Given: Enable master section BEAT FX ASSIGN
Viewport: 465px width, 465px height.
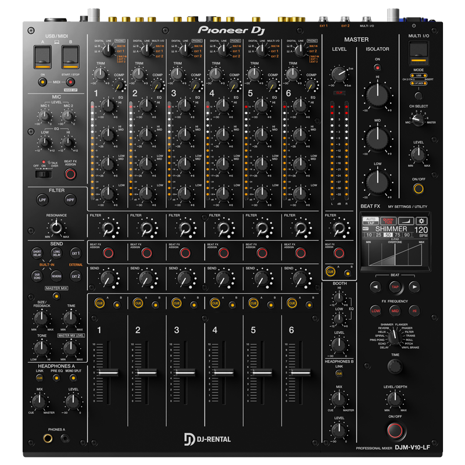Looking at the screenshot, I should (x=339, y=253).
